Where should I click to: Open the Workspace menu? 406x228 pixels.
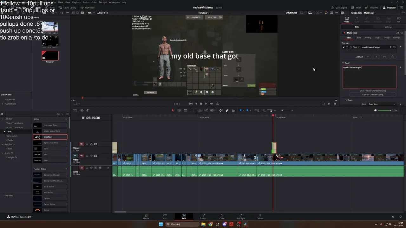[x=114, y=2]
